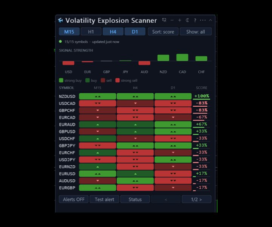Click USDCHF D1 strong sell cell
The image size is (272, 227).
pos(173,138)
